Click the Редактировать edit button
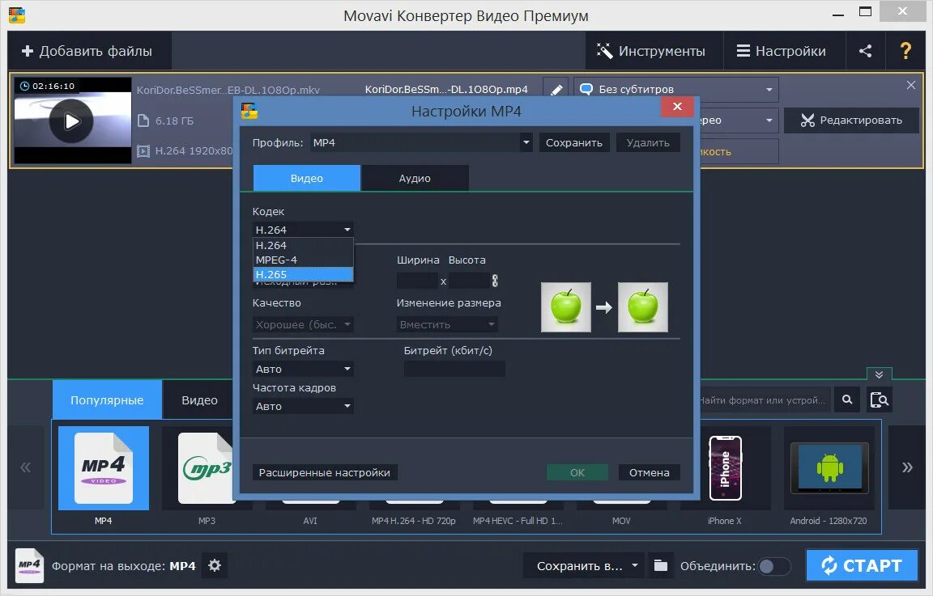933x596 pixels. click(x=851, y=120)
